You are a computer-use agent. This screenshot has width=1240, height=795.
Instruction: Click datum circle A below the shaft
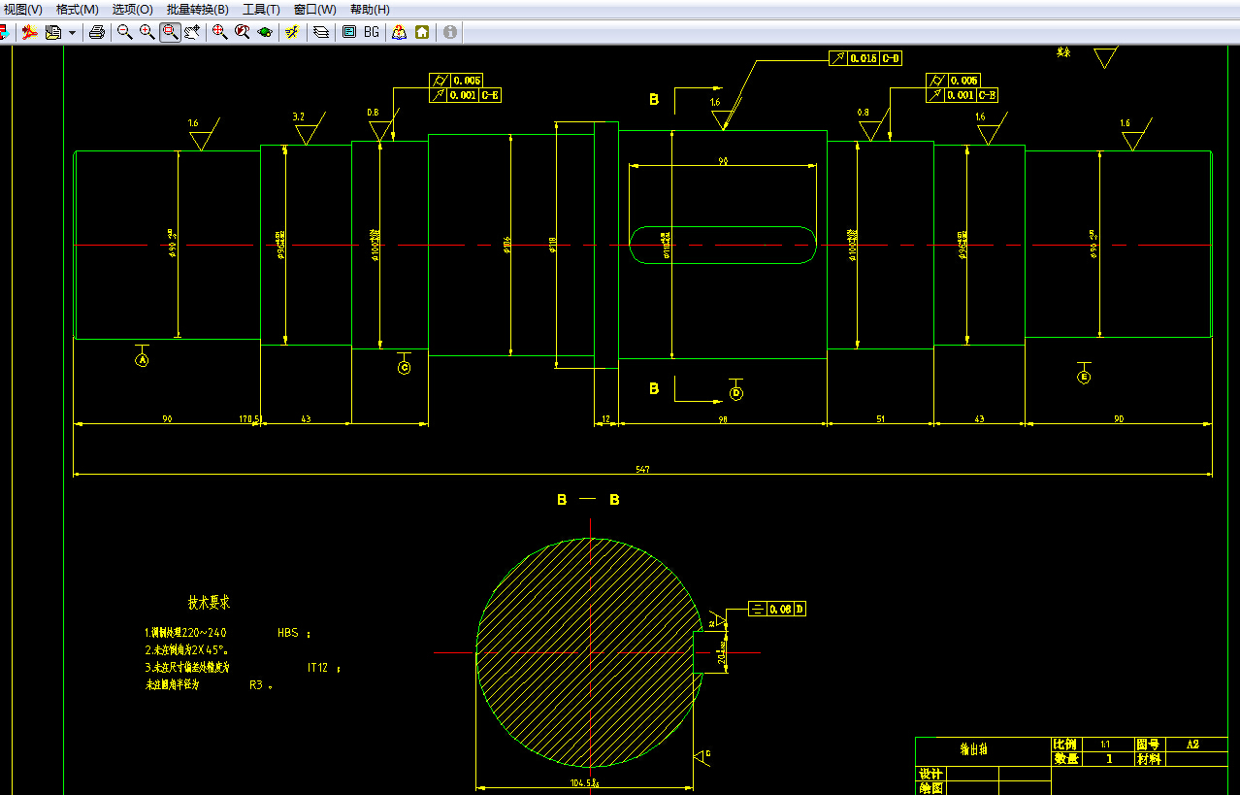[x=142, y=360]
